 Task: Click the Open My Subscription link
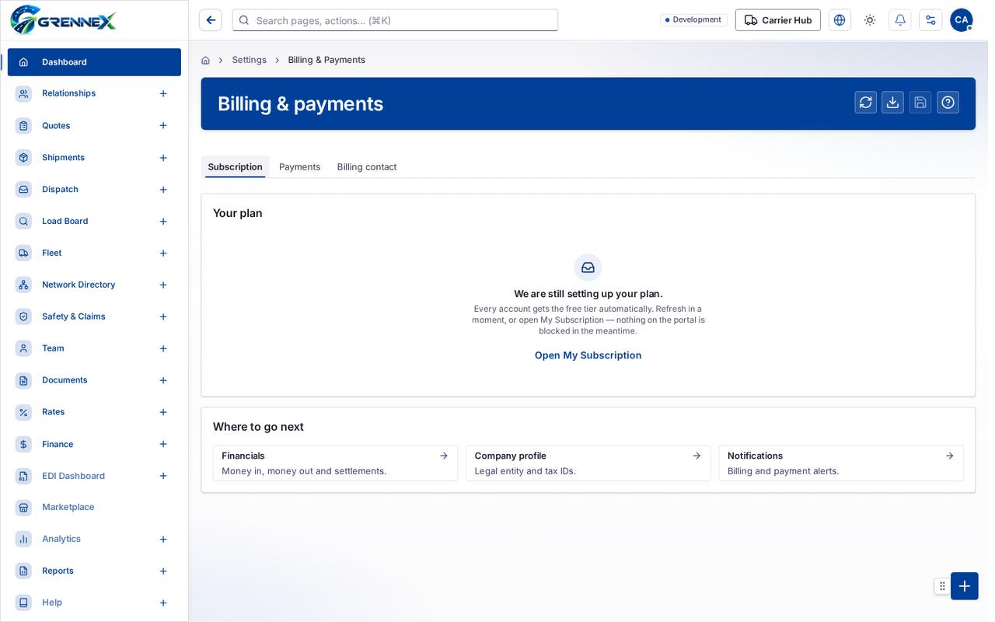click(588, 355)
